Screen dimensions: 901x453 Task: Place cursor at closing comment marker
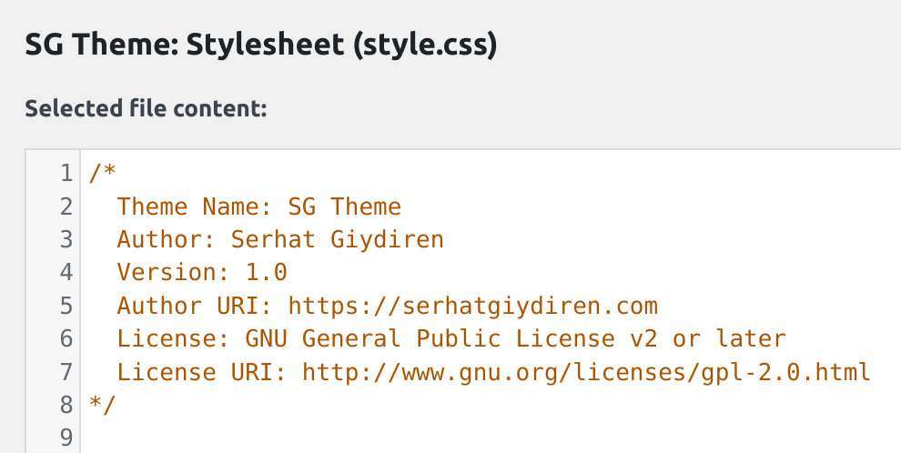102,405
